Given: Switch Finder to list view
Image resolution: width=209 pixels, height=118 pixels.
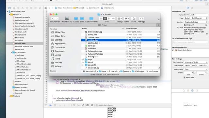Looking at the screenshot, I should tap(105, 18).
